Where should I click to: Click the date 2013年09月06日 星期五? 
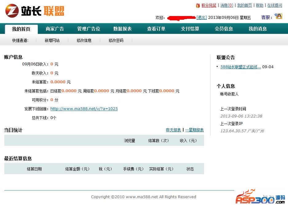pyautogui.click(x=229, y=18)
